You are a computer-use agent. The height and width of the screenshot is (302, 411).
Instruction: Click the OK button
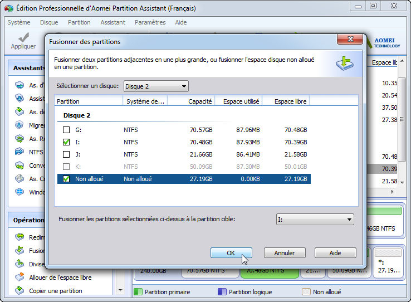[x=231, y=253]
